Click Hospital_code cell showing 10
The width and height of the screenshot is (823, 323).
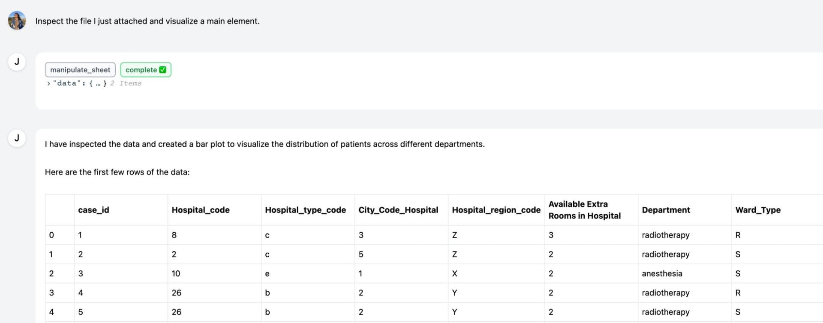click(x=214, y=274)
